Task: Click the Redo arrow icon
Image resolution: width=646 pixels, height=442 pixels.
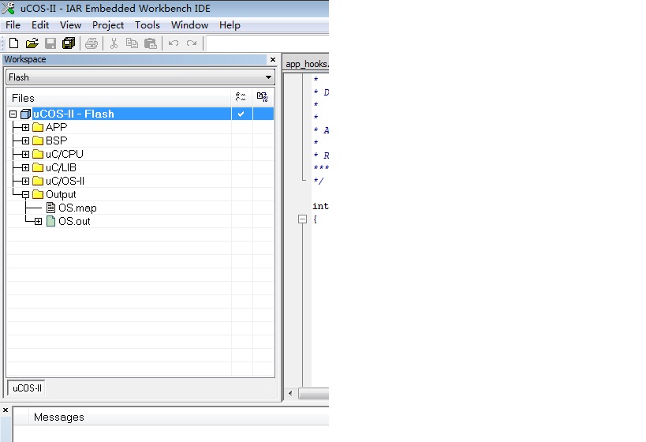Action: [x=192, y=43]
